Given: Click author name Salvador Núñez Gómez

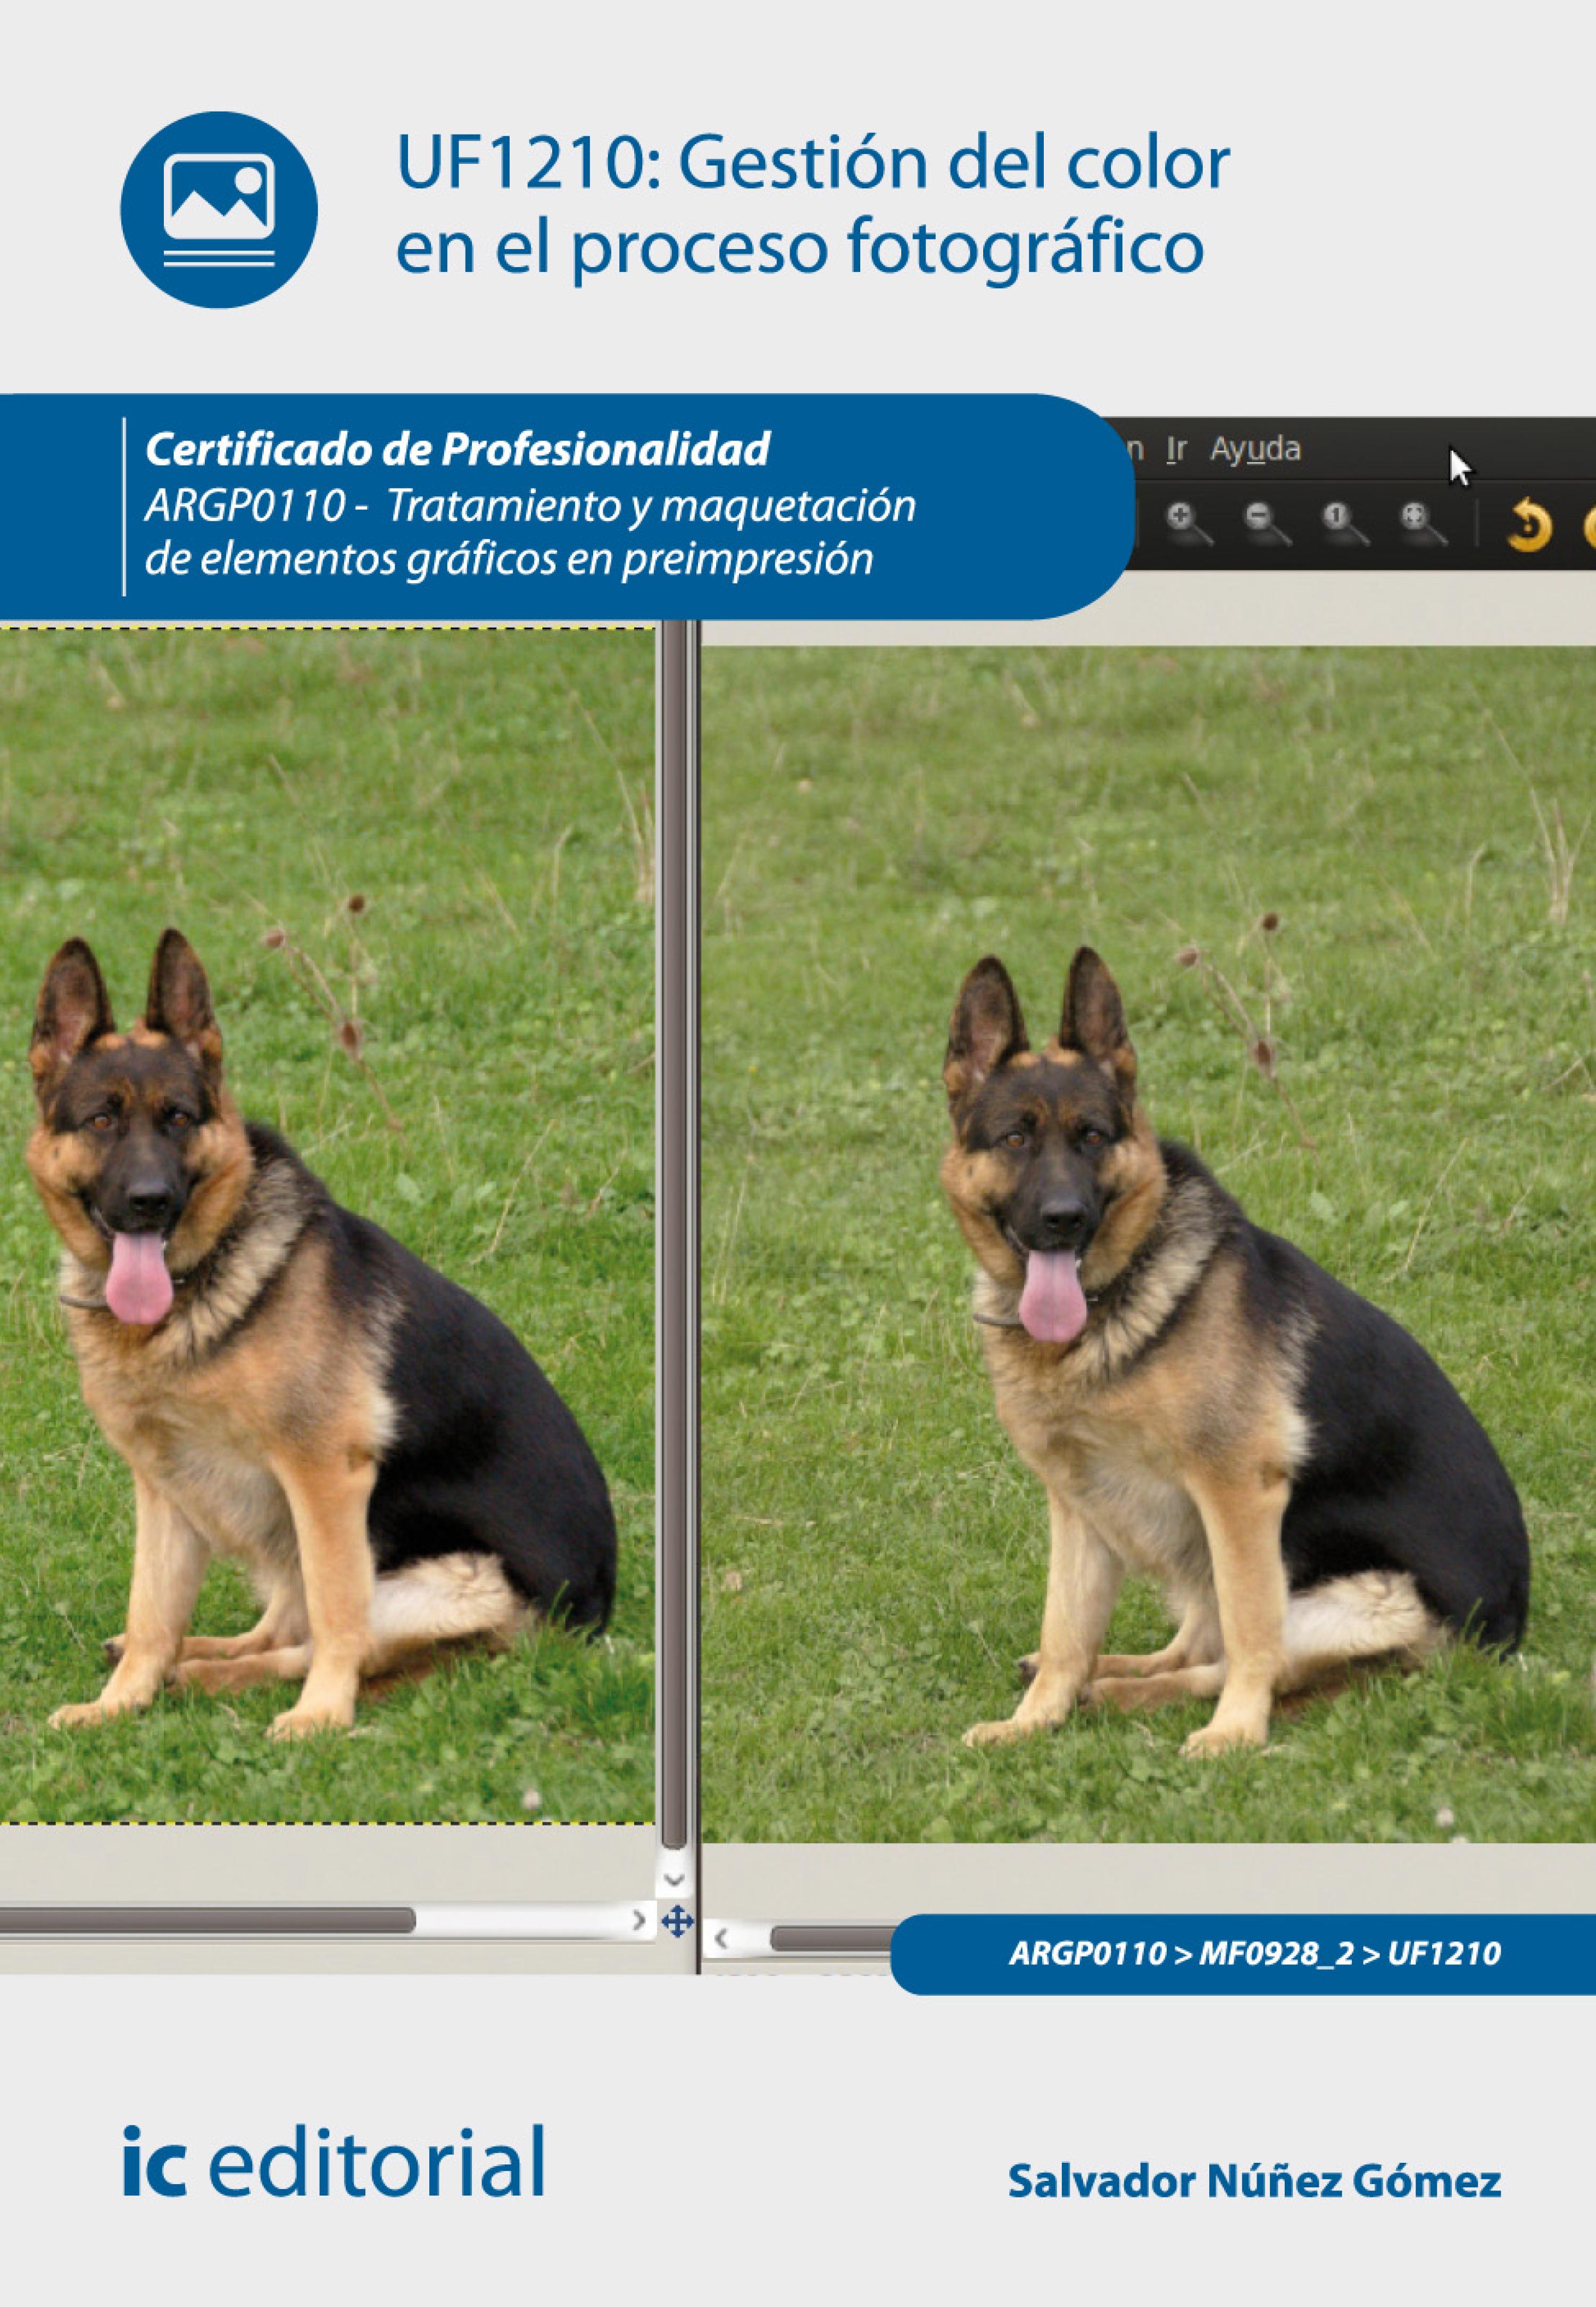Looking at the screenshot, I should [x=1254, y=2182].
